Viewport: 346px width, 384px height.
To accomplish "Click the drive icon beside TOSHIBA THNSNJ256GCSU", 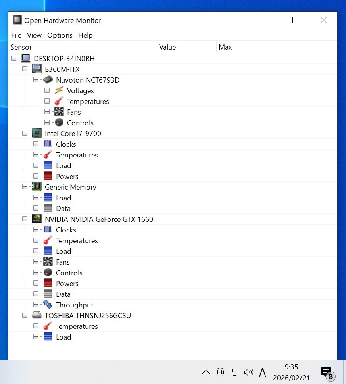I will point(37,315).
